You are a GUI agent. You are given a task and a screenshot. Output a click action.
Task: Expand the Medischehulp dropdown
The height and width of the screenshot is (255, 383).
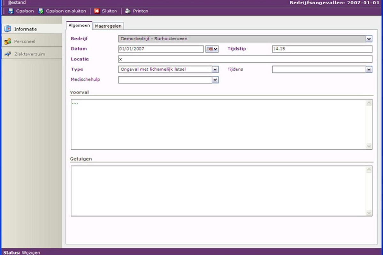(215, 80)
